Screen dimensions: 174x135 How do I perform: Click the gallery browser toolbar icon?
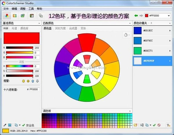point(23,16)
